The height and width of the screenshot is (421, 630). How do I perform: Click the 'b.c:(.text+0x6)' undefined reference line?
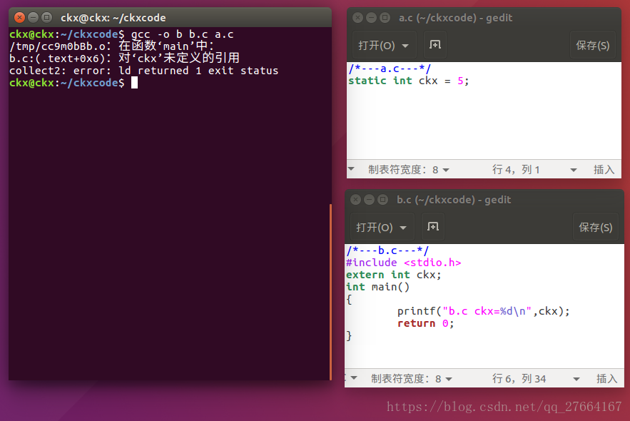pyautogui.click(x=125, y=59)
